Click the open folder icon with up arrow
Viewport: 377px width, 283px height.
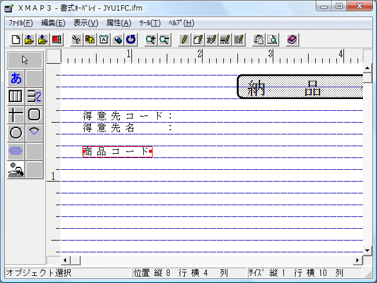coord(29,40)
